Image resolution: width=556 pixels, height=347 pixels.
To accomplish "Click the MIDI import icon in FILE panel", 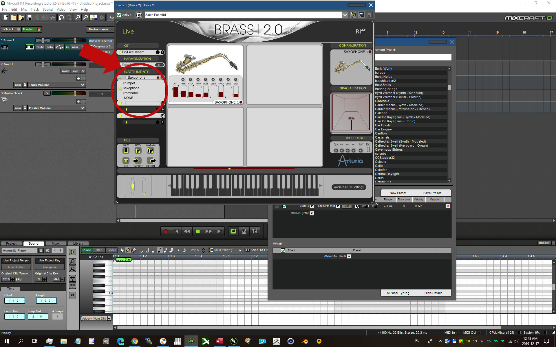I will point(137,160).
